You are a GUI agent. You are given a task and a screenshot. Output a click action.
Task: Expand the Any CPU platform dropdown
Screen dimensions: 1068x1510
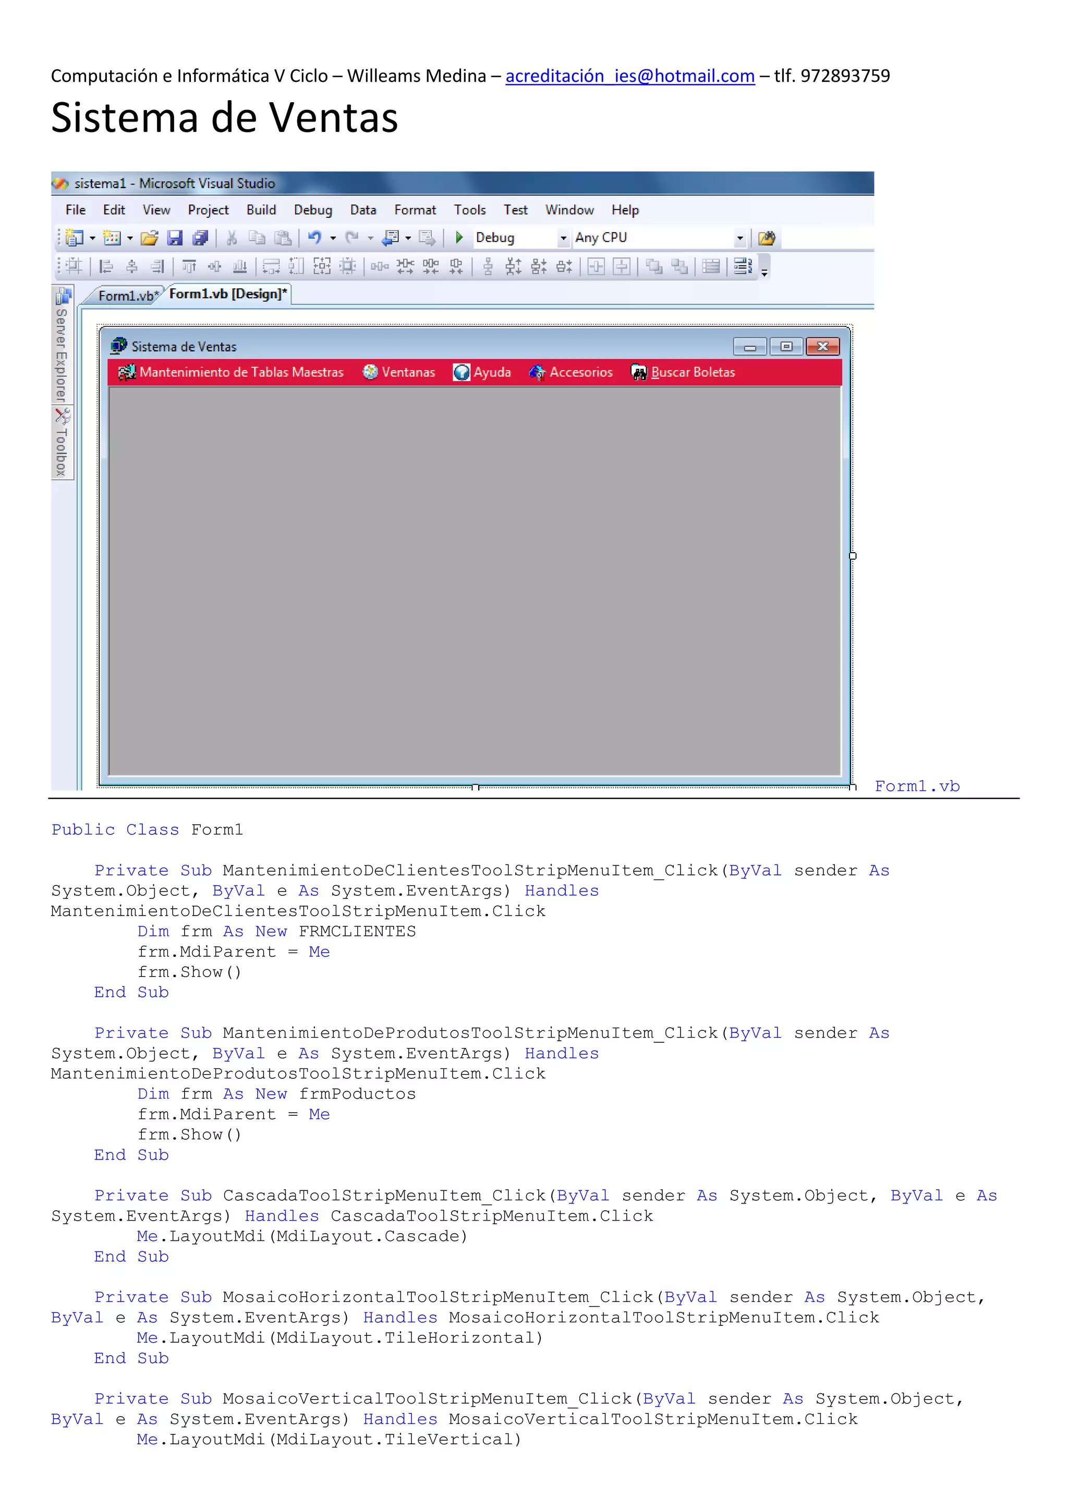pyautogui.click(x=740, y=238)
